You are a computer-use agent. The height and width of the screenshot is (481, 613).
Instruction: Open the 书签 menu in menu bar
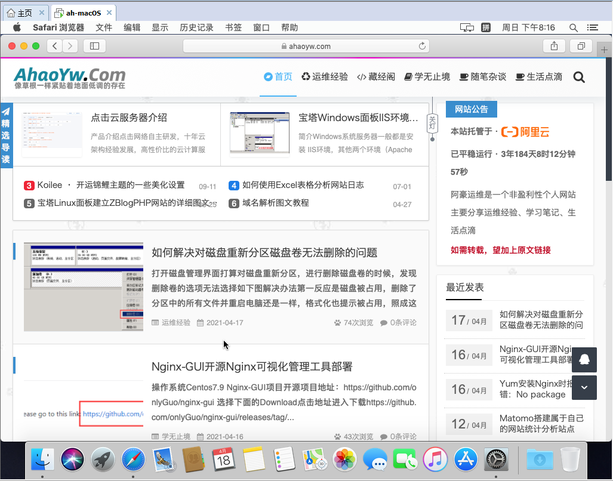[233, 27]
